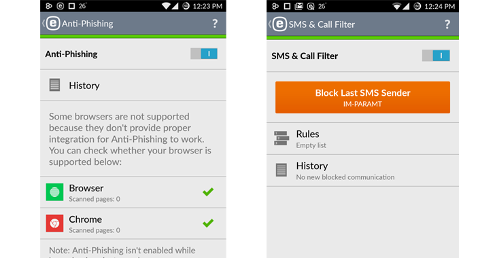Tap the ESET logo in the Anti-Phishing header
The height and width of the screenshot is (258, 495).
coord(53,24)
